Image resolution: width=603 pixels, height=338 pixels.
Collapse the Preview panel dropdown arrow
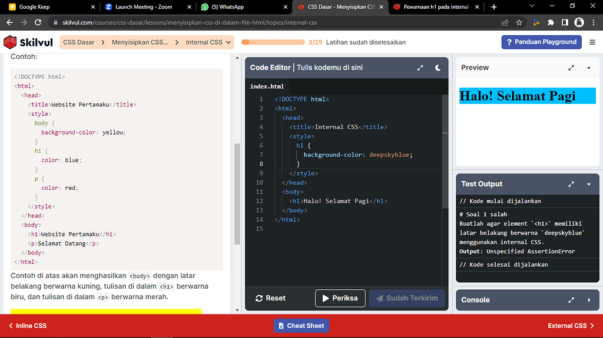589,68
